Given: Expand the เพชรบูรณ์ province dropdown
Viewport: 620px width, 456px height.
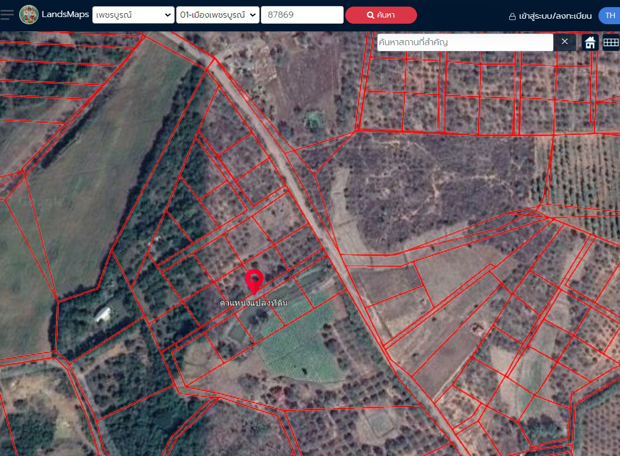Looking at the screenshot, I should tap(133, 15).
